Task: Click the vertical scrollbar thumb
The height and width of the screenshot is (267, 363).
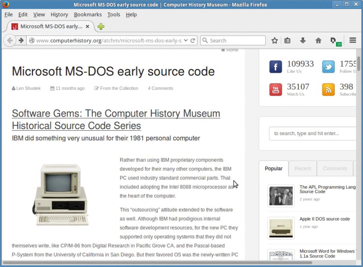Action: tap(359, 64)
